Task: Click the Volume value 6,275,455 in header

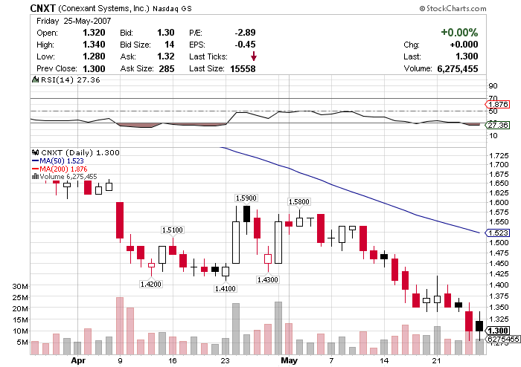Action: [x=458, y=68]
